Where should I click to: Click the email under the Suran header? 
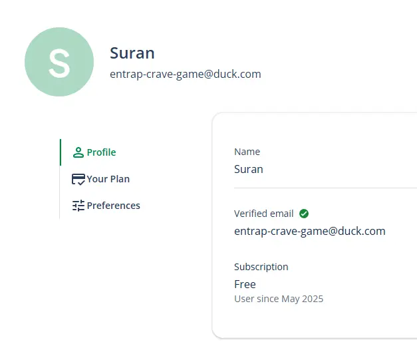(x=186, y=75)
